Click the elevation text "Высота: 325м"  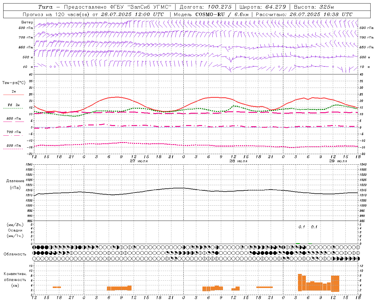[314, 7]
